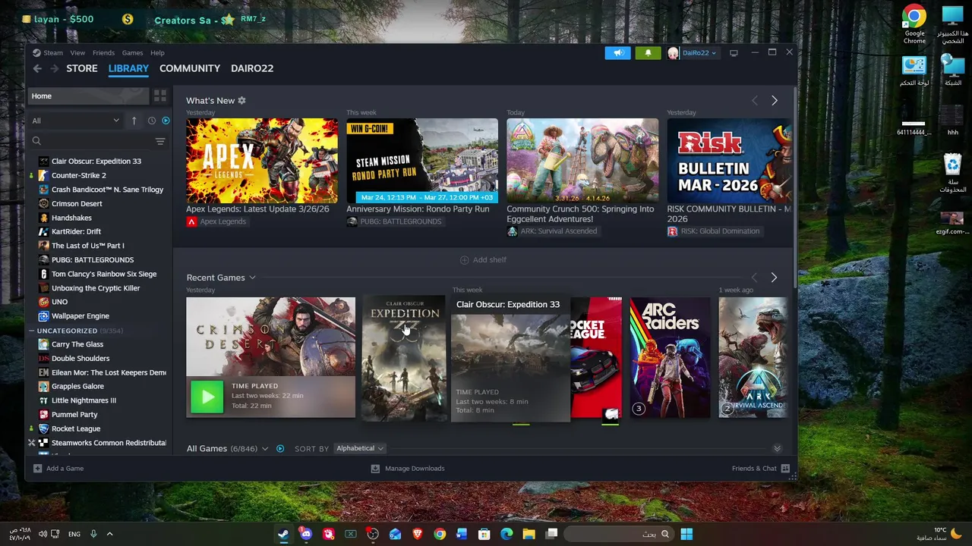Open Brave browser from the taskbar
This screenshot has height=546, width=972.
[417, 534]
